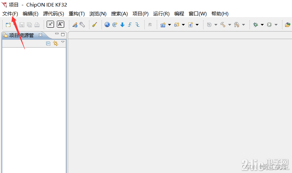Expand the new source folder dropdown arrow

pyautogui.click(x=183, y=25)
